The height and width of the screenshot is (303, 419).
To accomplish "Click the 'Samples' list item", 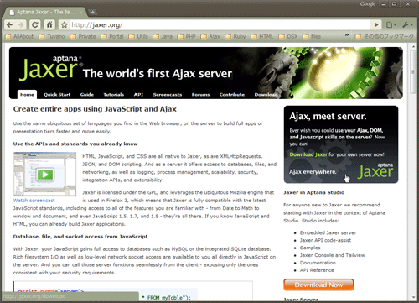I will point(310,248).
